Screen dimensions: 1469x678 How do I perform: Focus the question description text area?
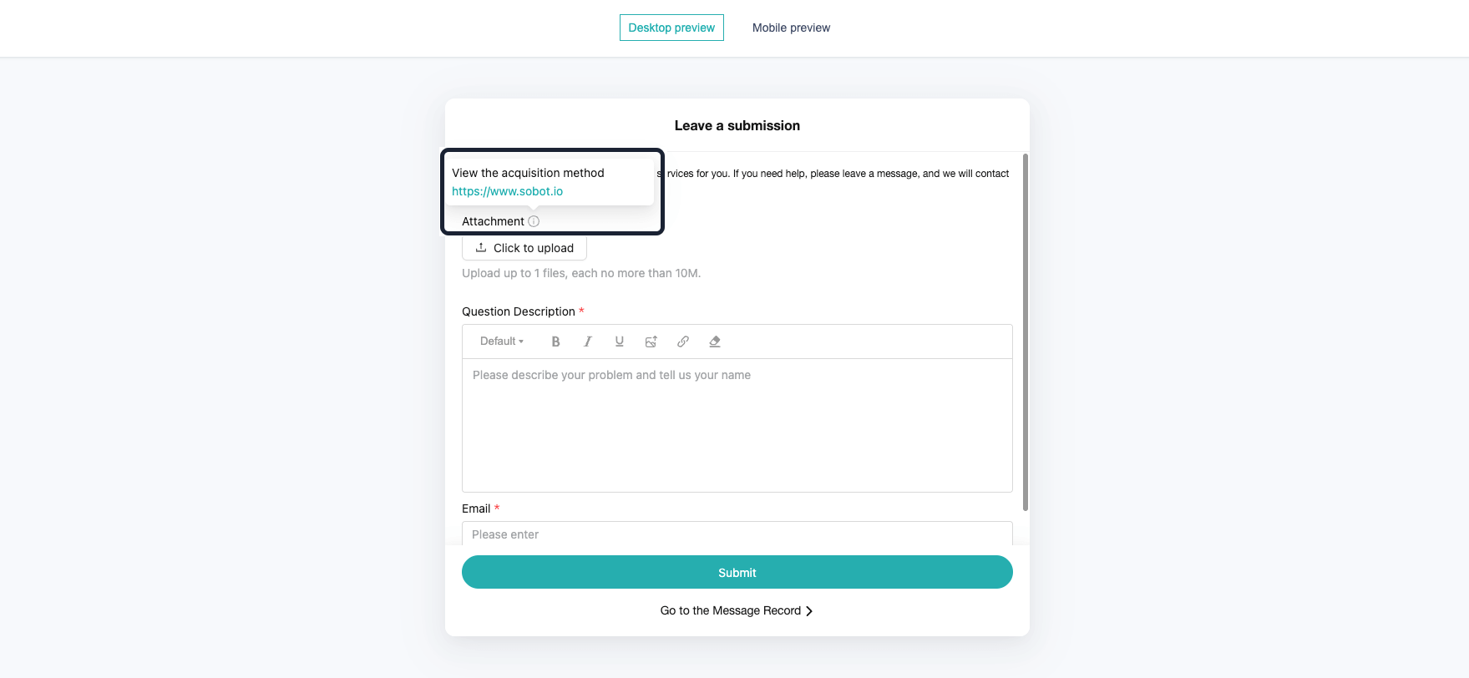[x=737, y=425]
